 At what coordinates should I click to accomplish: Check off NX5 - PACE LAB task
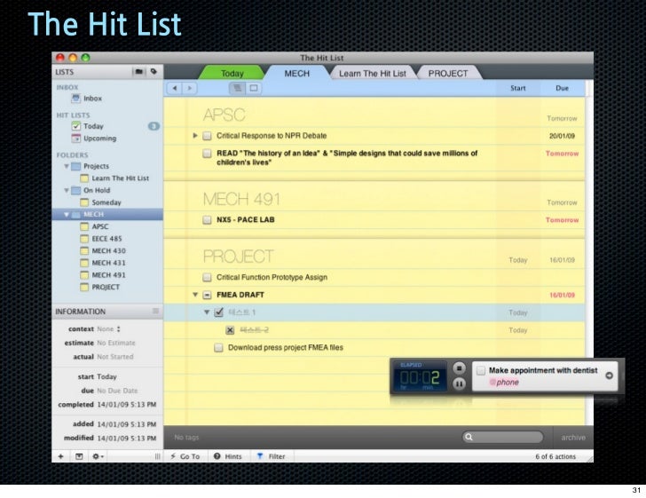point(208,220)
